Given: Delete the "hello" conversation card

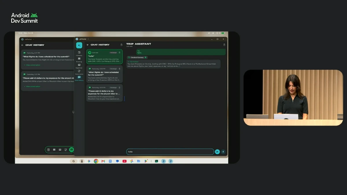Looking at the screenshot, I should tap(119, 53).
